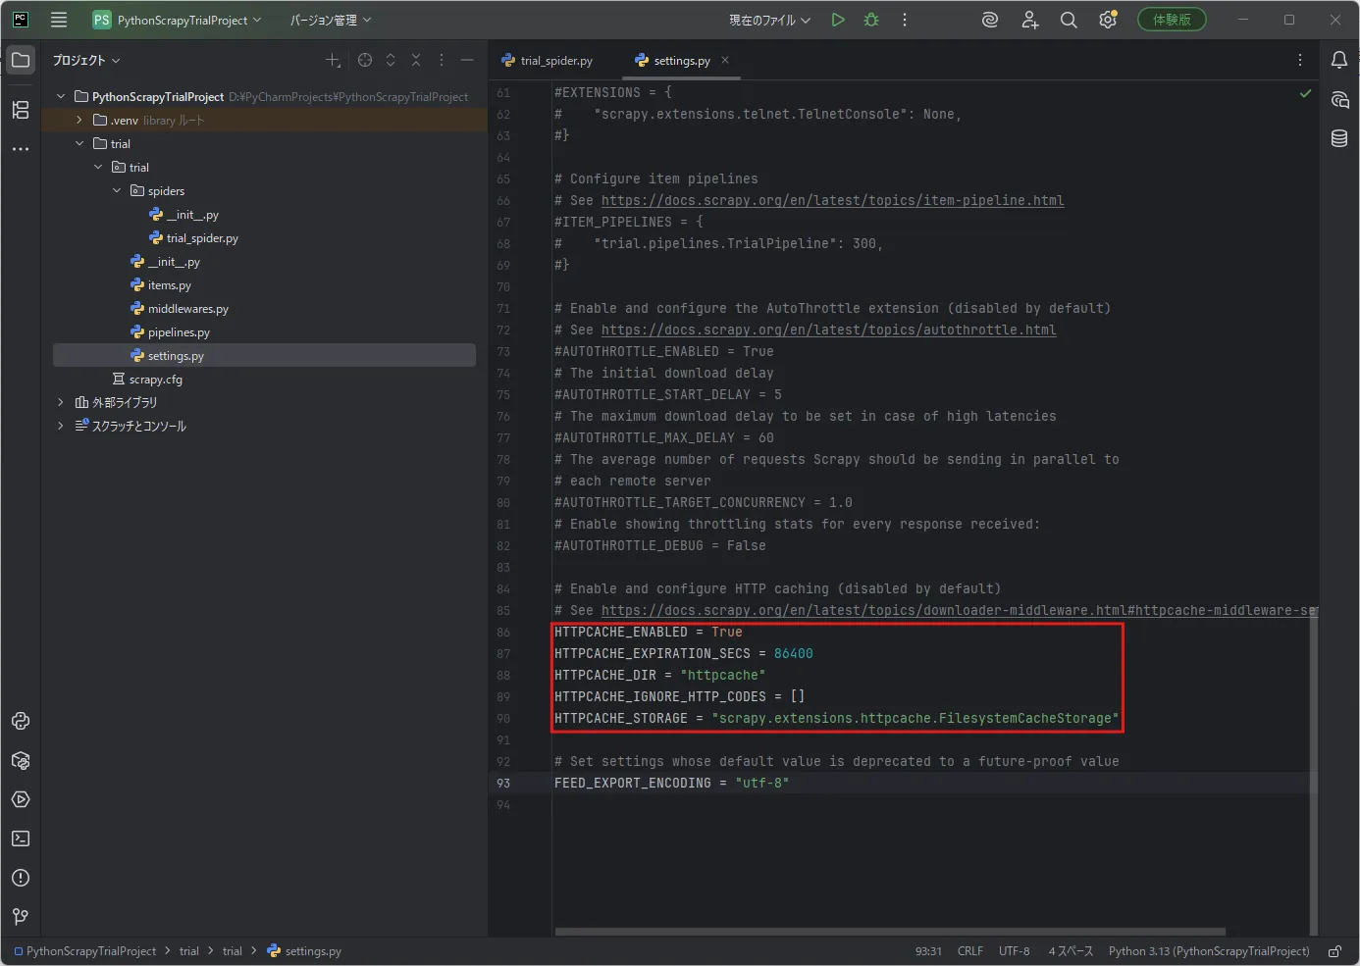Open autothrottle.html documentation link

[828, 330]
